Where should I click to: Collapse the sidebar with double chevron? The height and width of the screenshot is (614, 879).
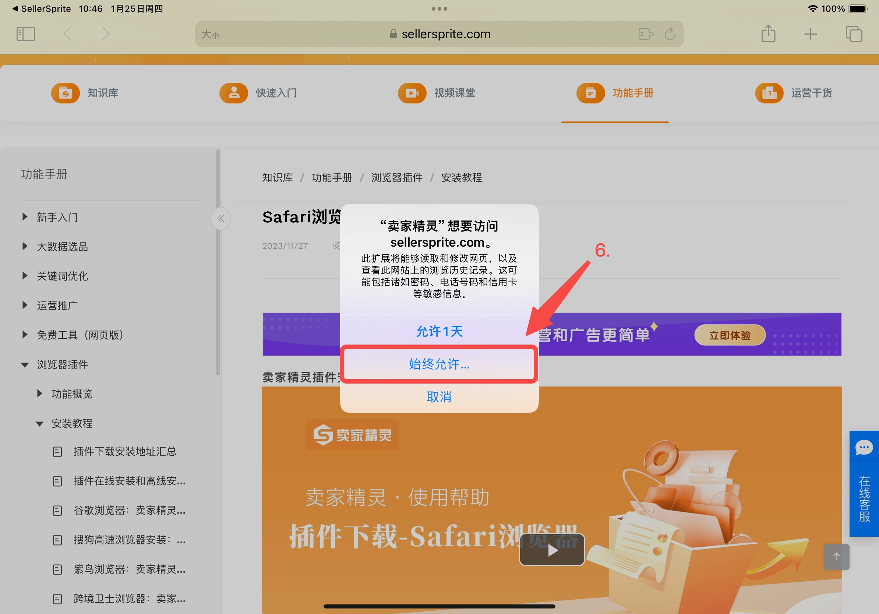[x=221, y=219]
